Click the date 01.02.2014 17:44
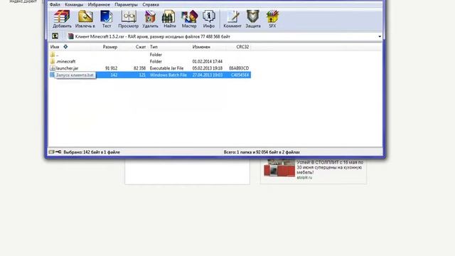This screenshot has width=455, height=256. (x=208, y=61)
